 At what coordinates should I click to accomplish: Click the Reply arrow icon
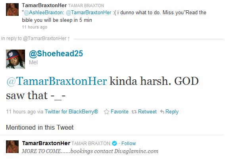coord(162,112)
